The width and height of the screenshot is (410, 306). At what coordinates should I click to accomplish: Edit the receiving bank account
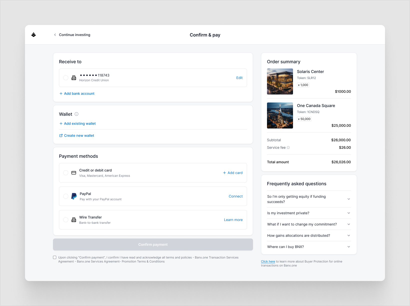(239, 78)
